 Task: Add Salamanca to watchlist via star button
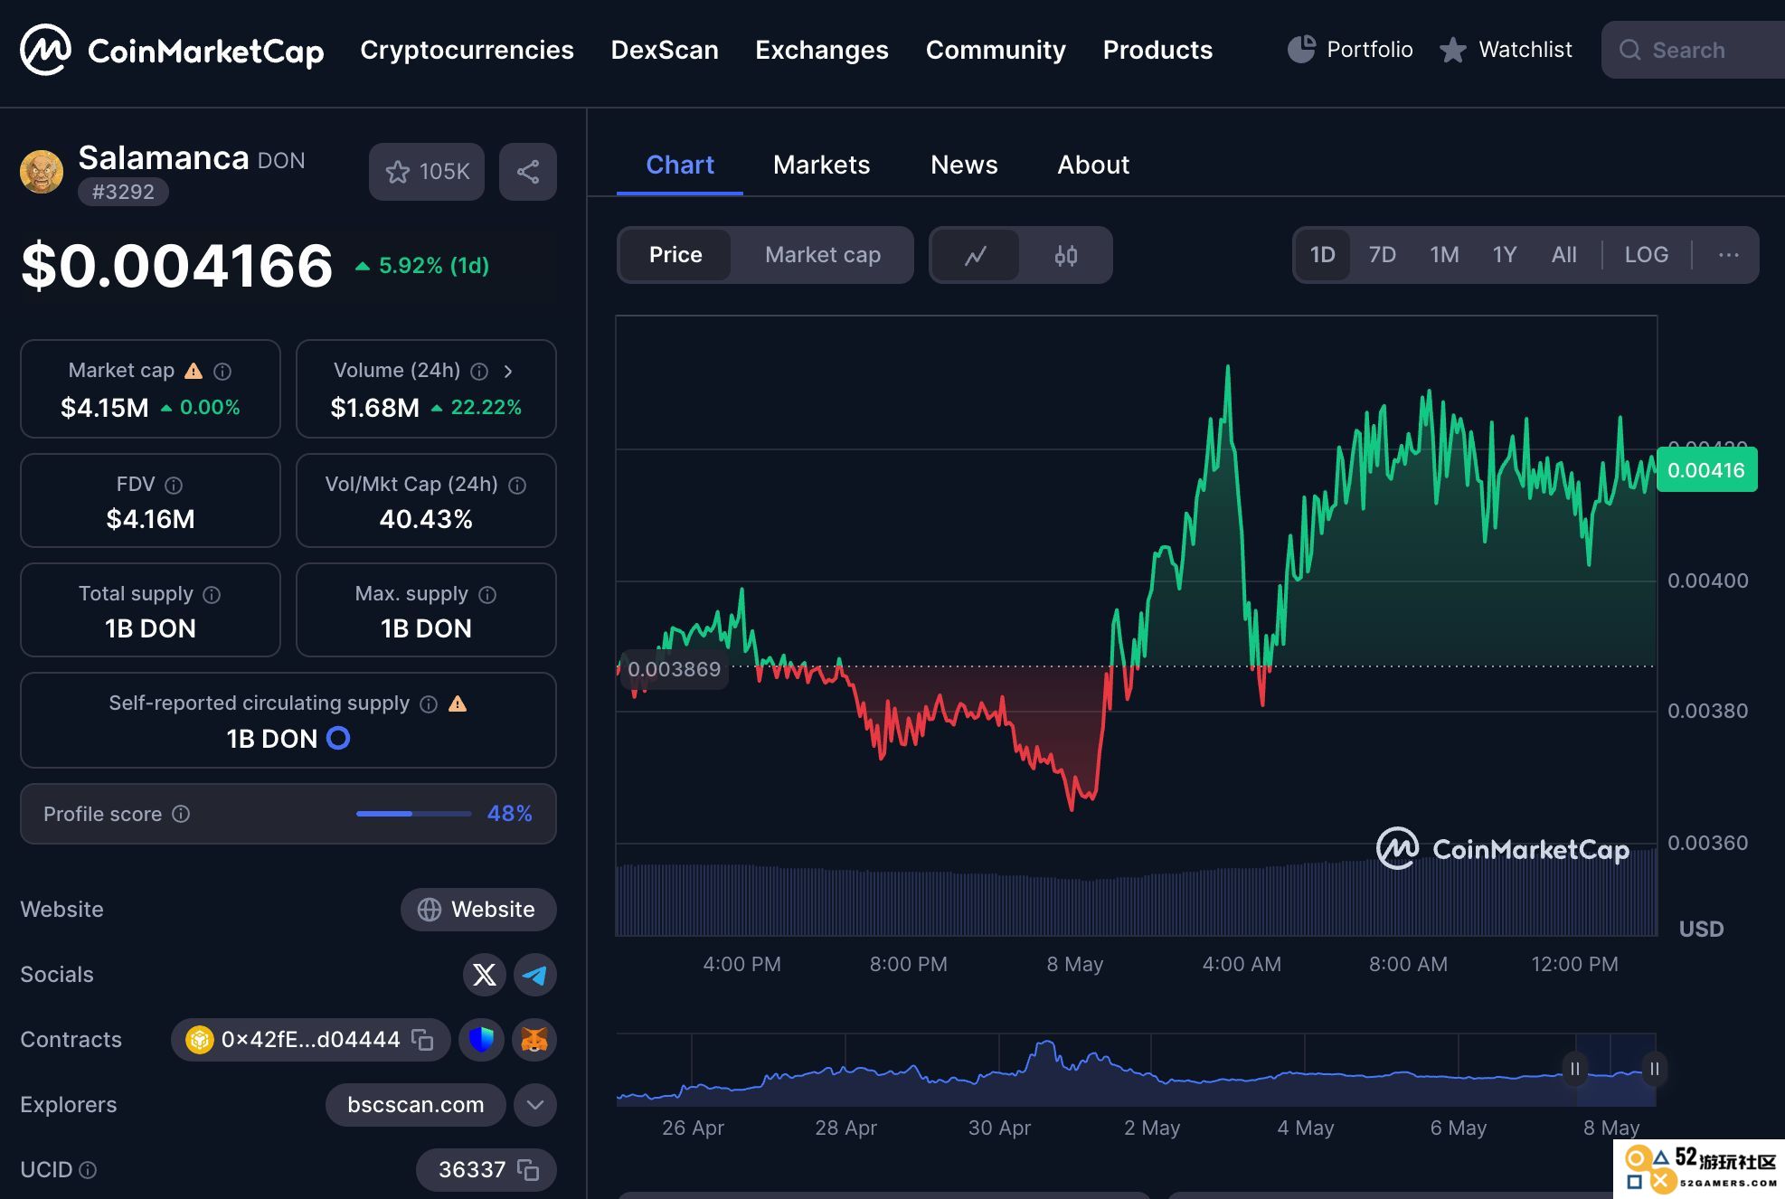pos(427,172)
